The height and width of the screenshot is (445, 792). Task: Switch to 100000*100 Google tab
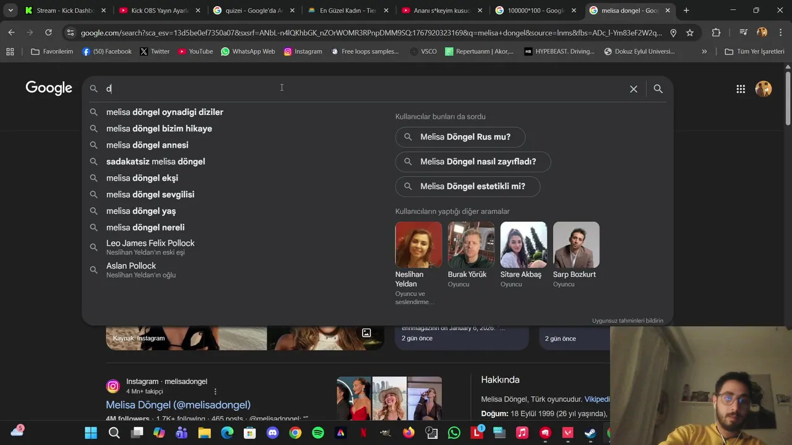[x=536, y=11]
